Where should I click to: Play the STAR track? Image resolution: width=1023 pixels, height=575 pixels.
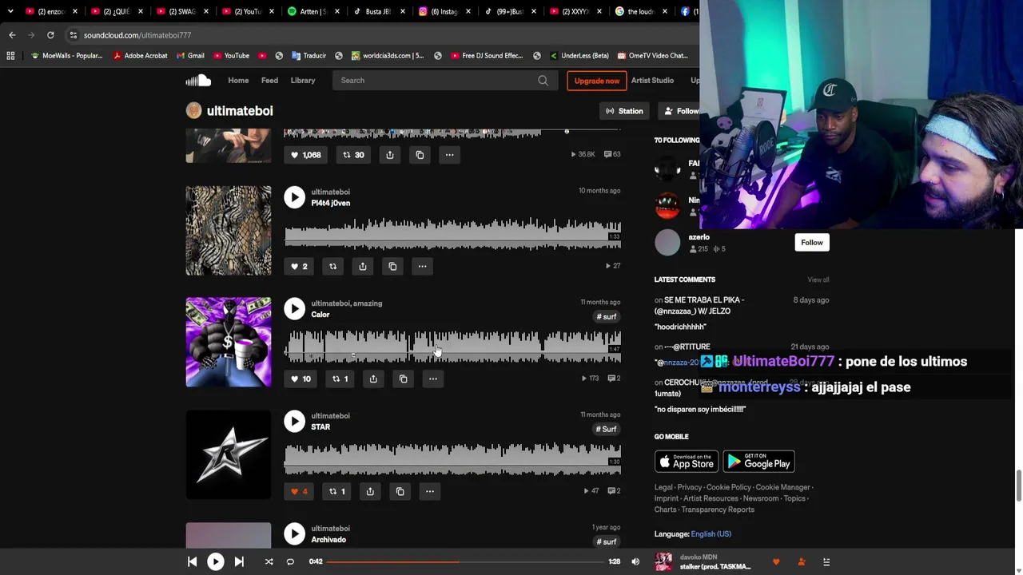pos(294,421)
